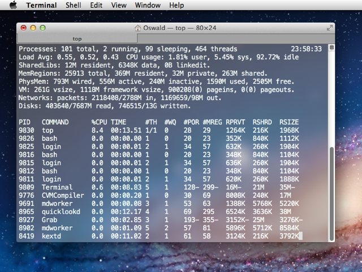The width and height of the screenshot is (362, 272).
Task: Open the Shell menu
Action: pos(73,5)
